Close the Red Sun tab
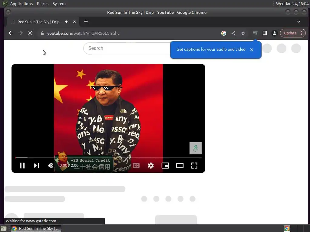This screenshot has width=310, height=232. click(x=74, y=22)
